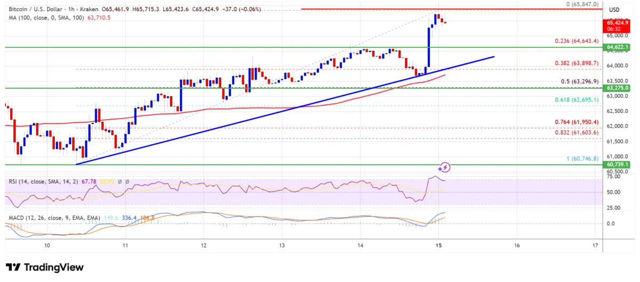The height and width of the screenshot is (282, 640).
Task: Click the MACD value 336.4
Action: (x=130, y=218)
